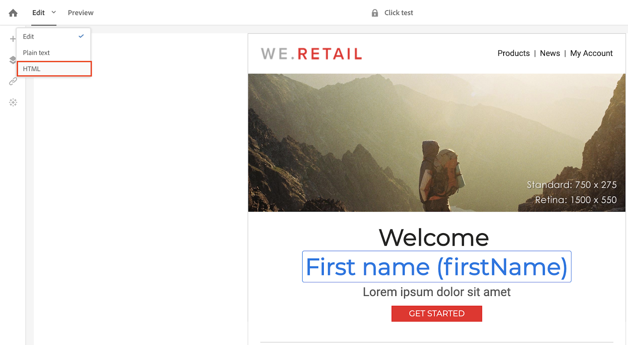Click the Lorem ipsum dolor sit amet text
The width and height of the screenshot is (628, 345).
coord(436,292)
